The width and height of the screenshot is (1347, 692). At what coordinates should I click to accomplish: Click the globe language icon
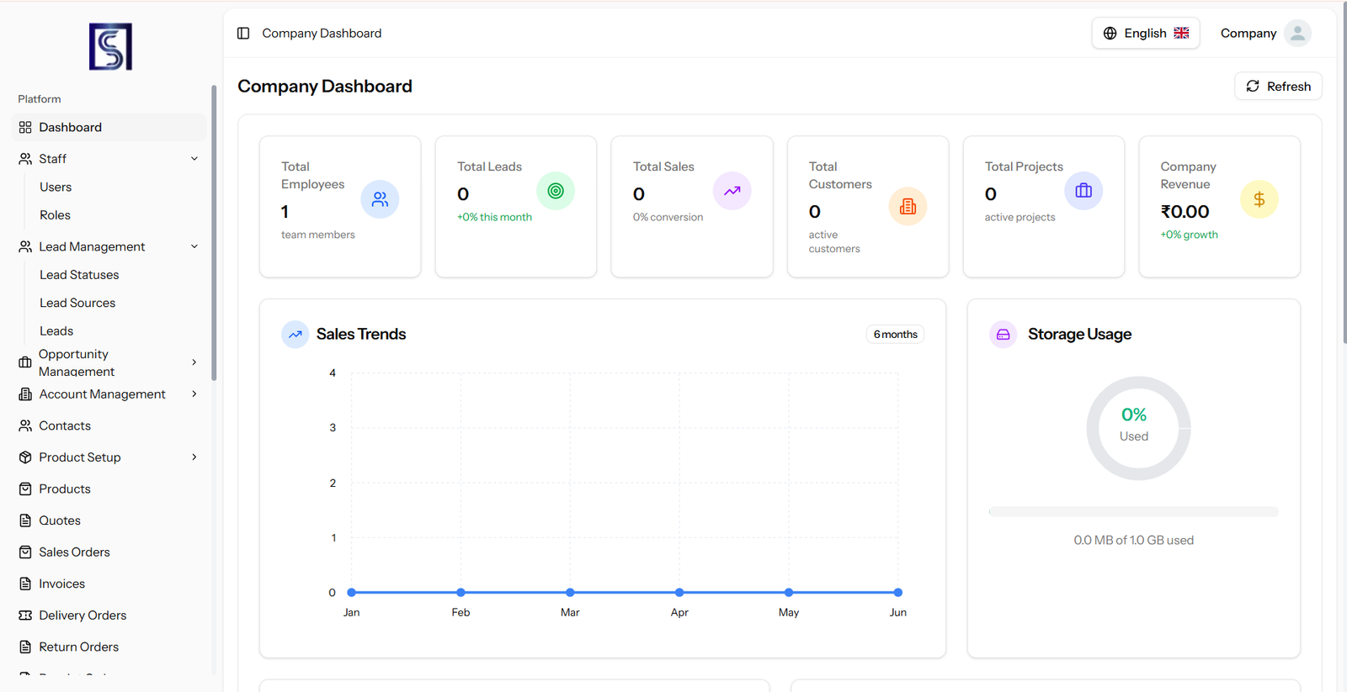1110,33
